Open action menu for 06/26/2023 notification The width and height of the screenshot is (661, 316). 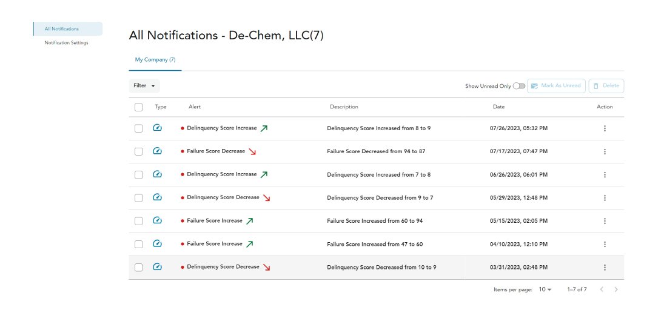pos(605,174)
